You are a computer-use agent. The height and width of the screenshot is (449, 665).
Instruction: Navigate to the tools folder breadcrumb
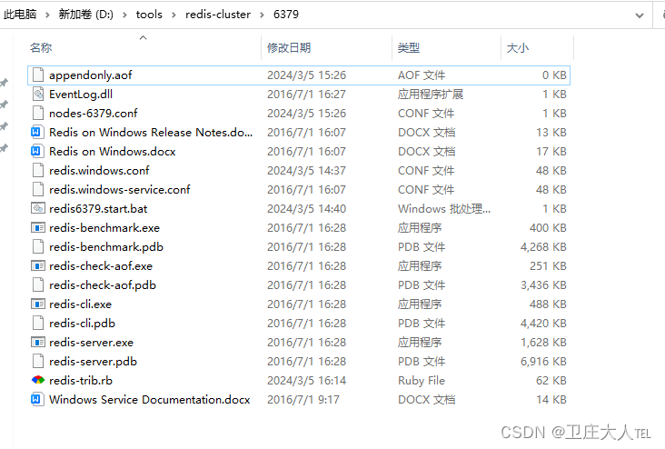(x=149, y=15)
